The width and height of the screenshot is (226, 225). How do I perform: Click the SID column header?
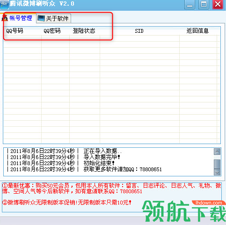139,31
